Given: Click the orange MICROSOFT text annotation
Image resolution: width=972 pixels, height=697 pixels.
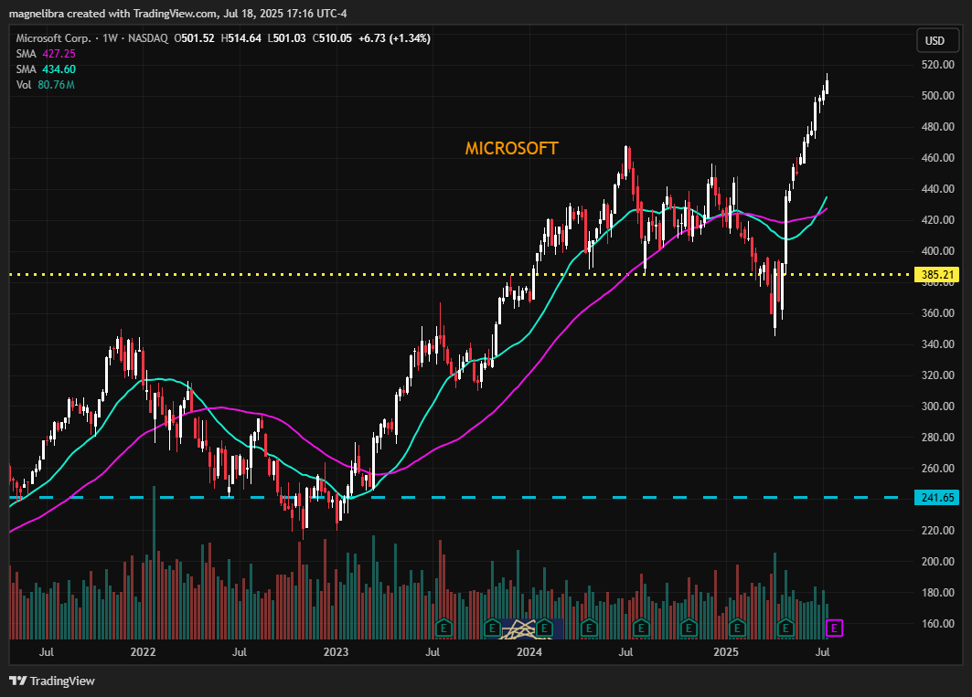Looking at the screenshot, I should click(511, 149).
